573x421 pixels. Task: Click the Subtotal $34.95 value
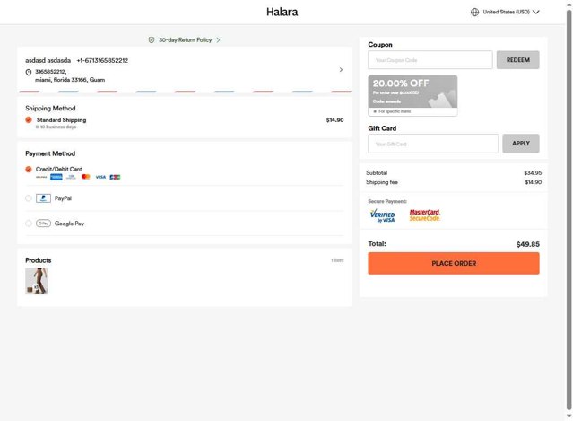(x=533, y=172)
